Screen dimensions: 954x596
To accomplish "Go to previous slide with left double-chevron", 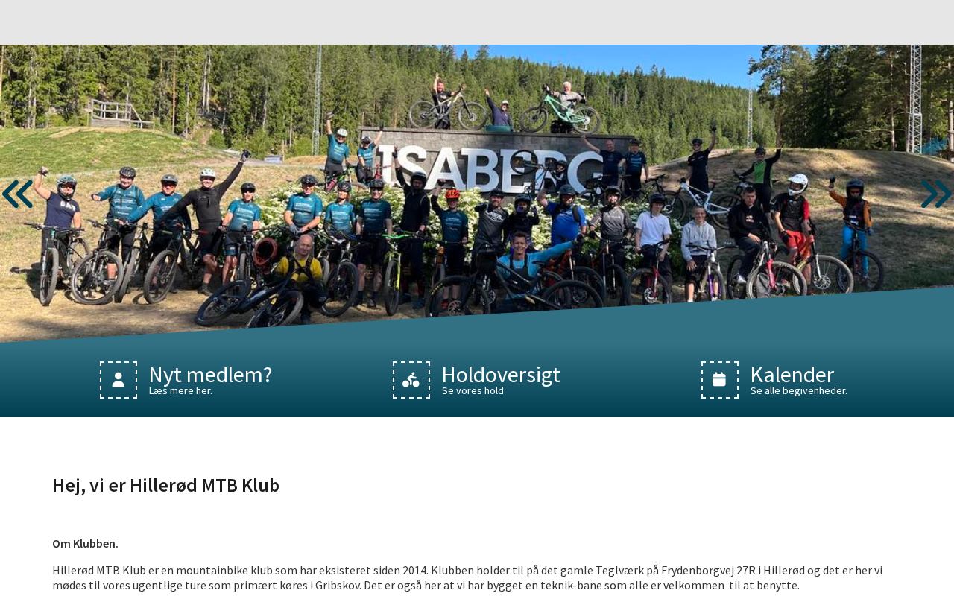I will [18, 194].
